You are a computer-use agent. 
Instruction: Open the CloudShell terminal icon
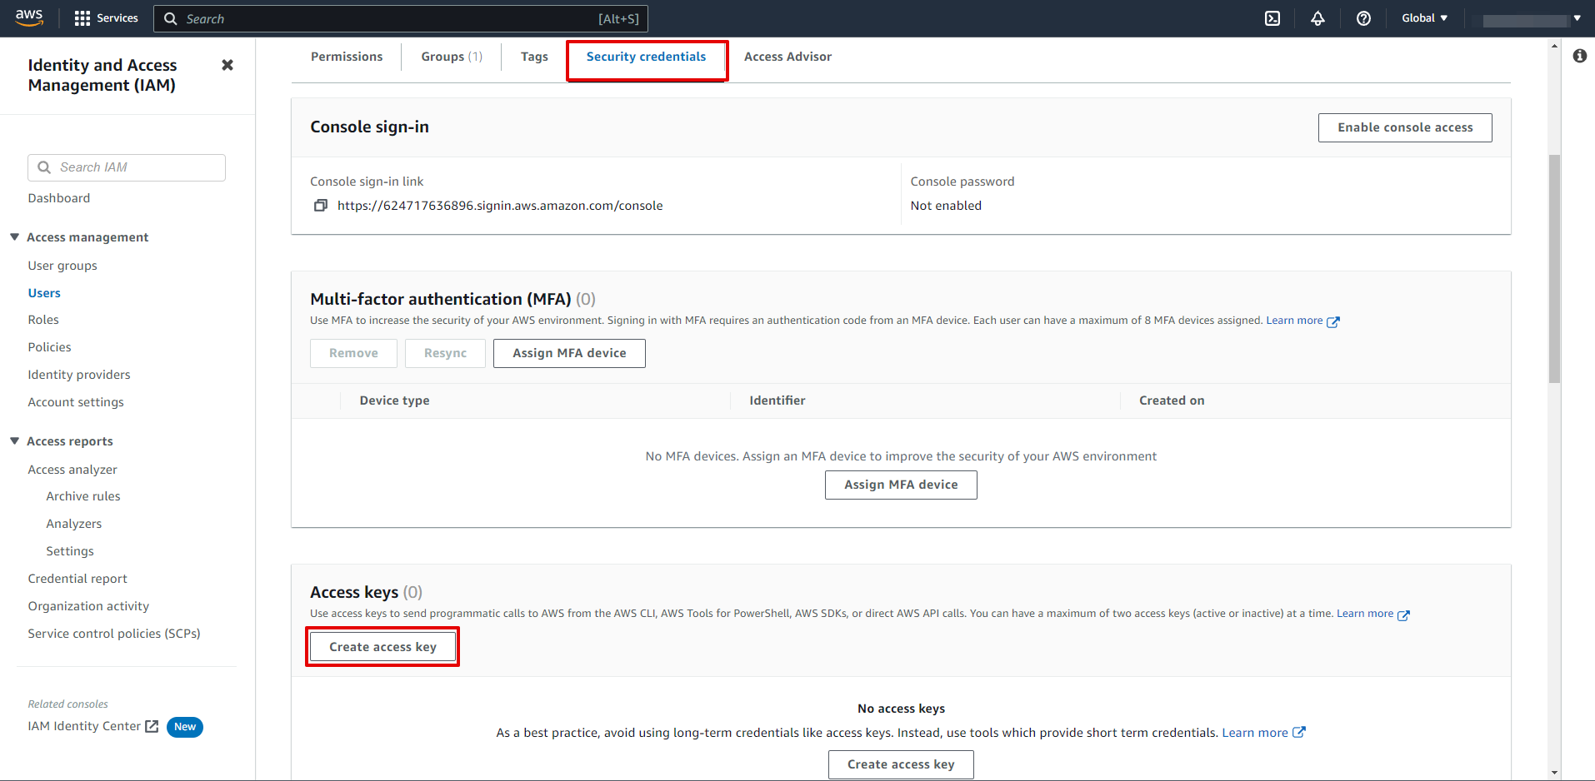(x=1272, y=18)
